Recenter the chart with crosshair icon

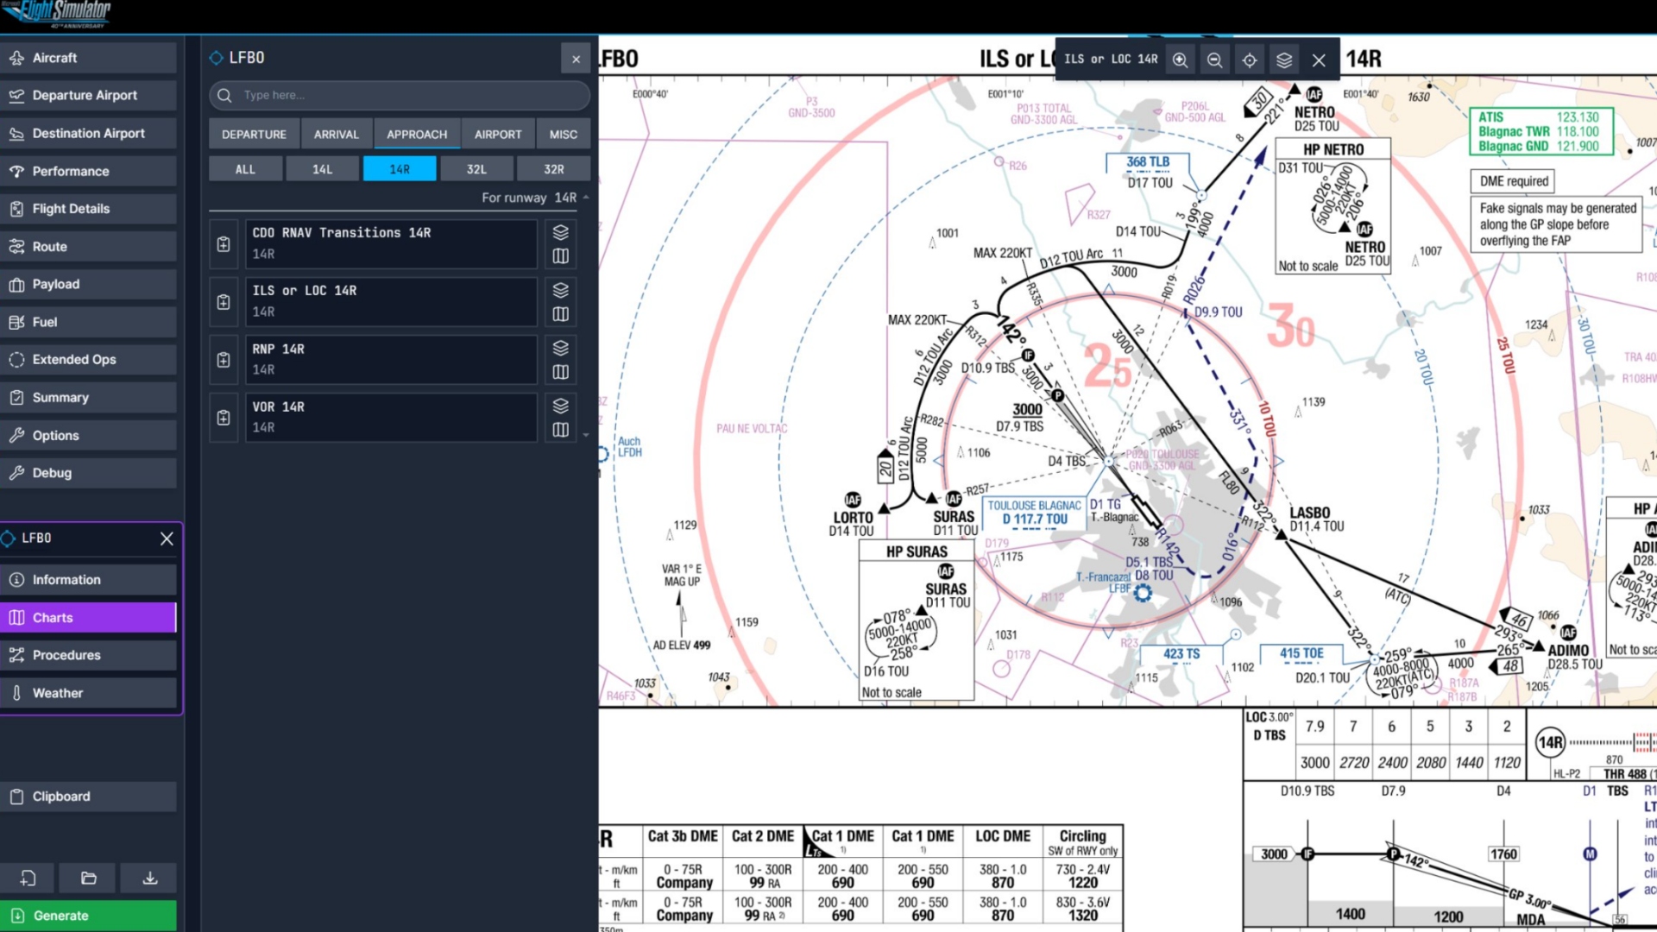1249,60
